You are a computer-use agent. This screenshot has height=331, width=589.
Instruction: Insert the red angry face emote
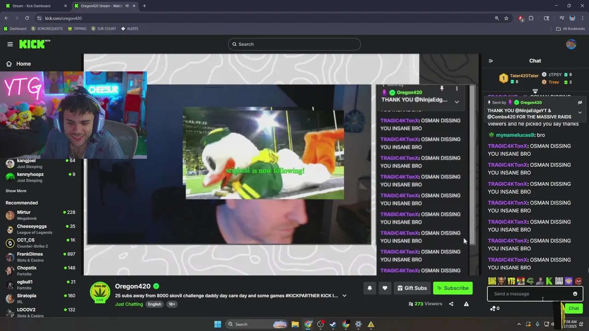[x=578, y=281]
